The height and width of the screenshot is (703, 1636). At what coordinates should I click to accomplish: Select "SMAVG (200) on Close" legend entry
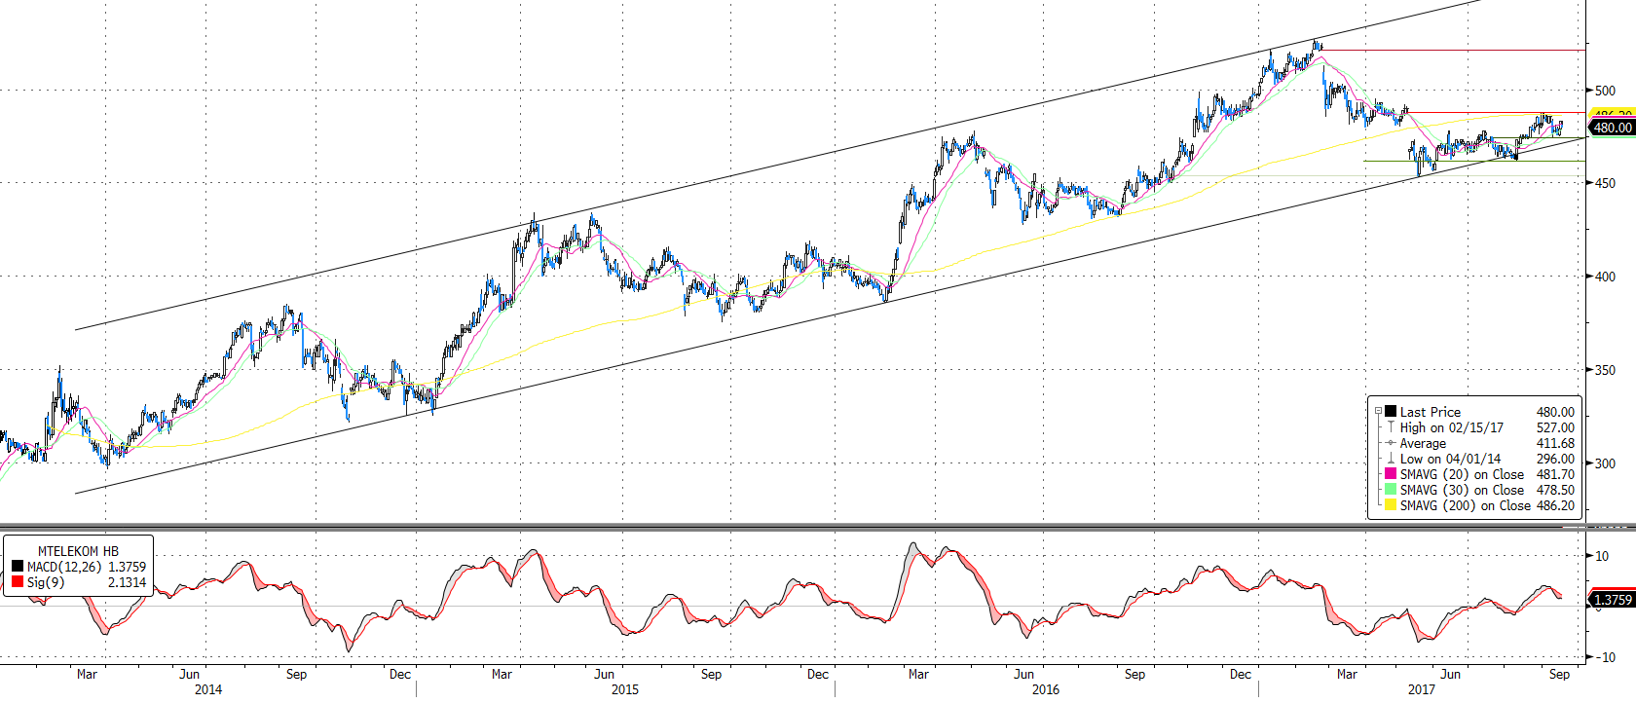point(1466,505)
